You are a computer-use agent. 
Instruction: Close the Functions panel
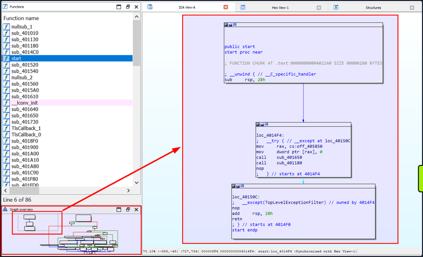136,7
